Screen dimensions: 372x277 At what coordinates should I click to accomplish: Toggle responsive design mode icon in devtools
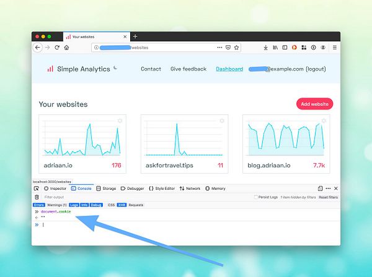click(x=320, y=189)
